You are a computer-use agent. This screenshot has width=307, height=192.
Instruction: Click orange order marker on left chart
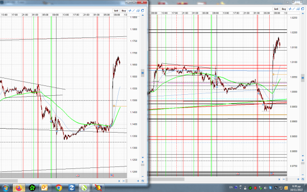tap(114, 106)
